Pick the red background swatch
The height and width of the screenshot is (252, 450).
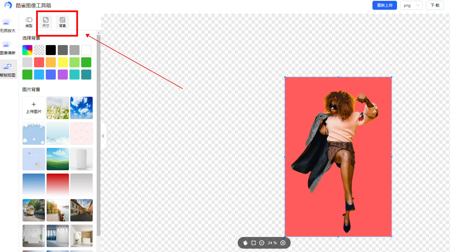(x=39, y=62)
